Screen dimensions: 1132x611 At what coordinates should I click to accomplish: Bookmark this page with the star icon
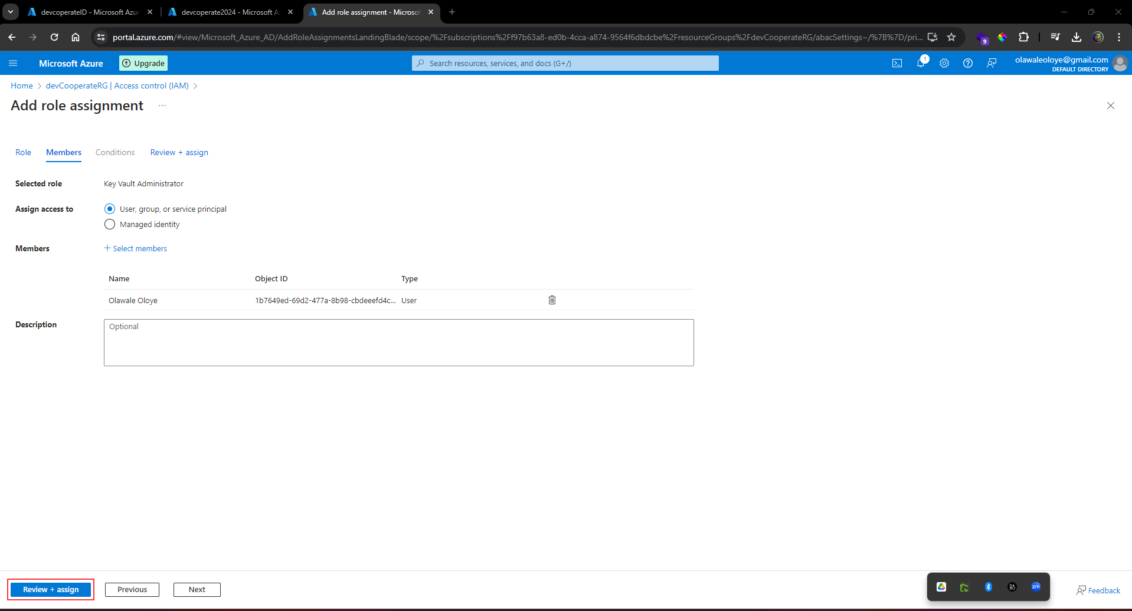tap(951, 37)
